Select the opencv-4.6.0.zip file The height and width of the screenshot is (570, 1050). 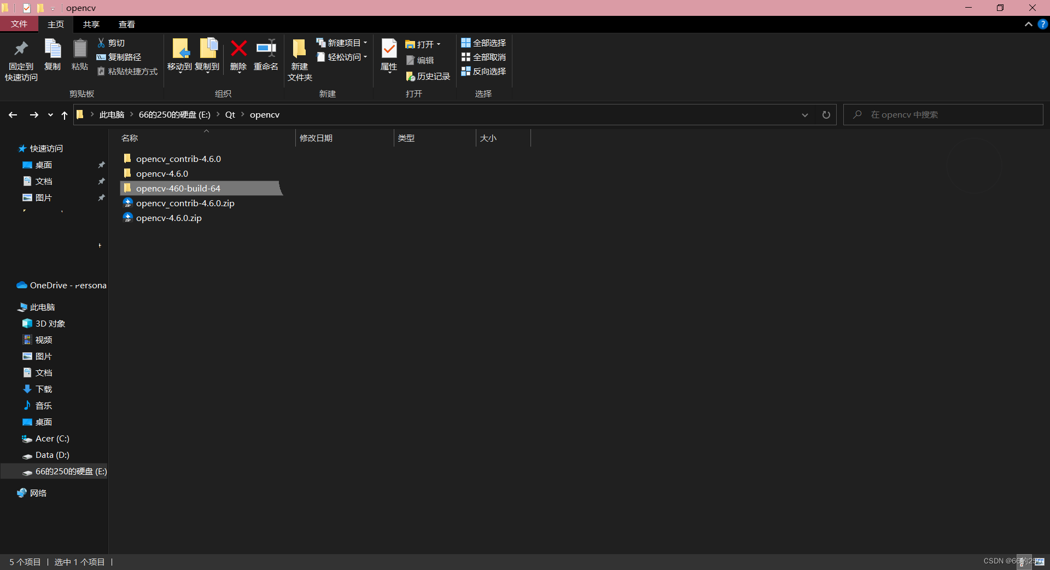[168, 218]
